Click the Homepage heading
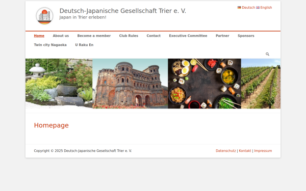Screen dimensions: 306x191 click(x=52, y=125)
